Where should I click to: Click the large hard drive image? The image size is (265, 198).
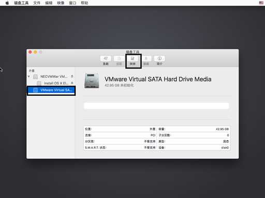(92, 80)
